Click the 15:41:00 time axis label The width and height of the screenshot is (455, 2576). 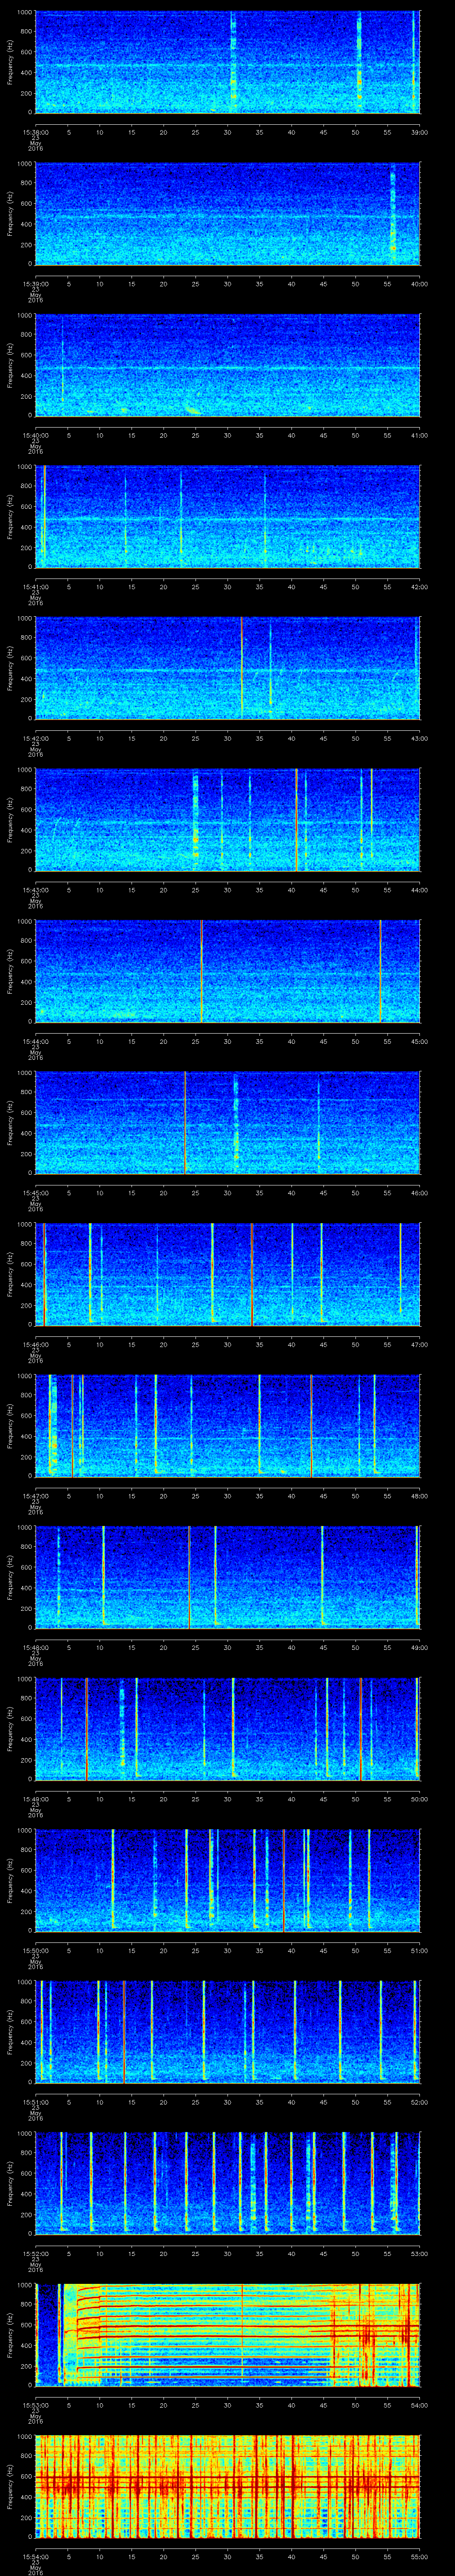click(x=35, y=586)
